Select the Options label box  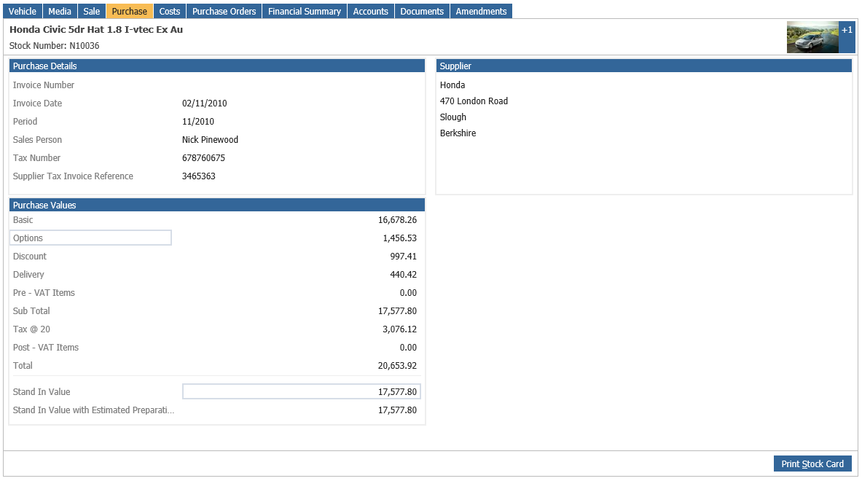(90, 238)
